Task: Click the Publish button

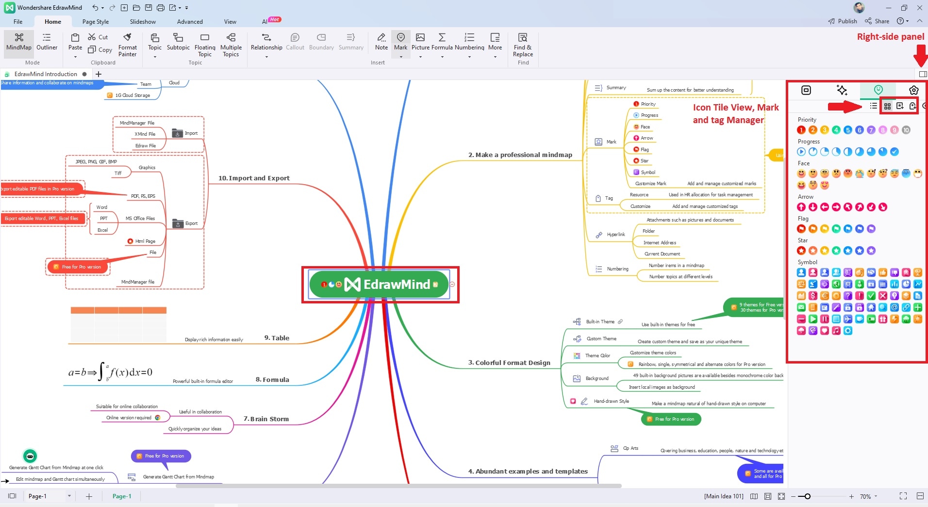Action: click(843, 21)
